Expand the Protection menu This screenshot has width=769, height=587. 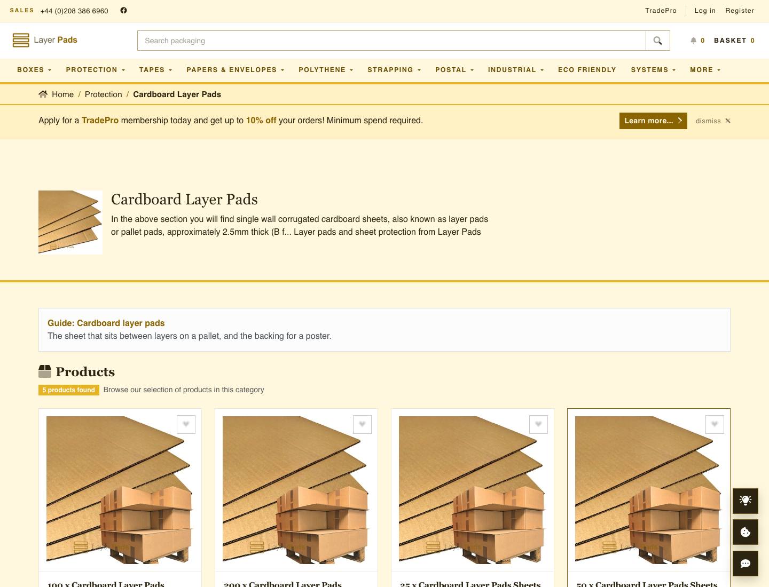click(95, 70)
